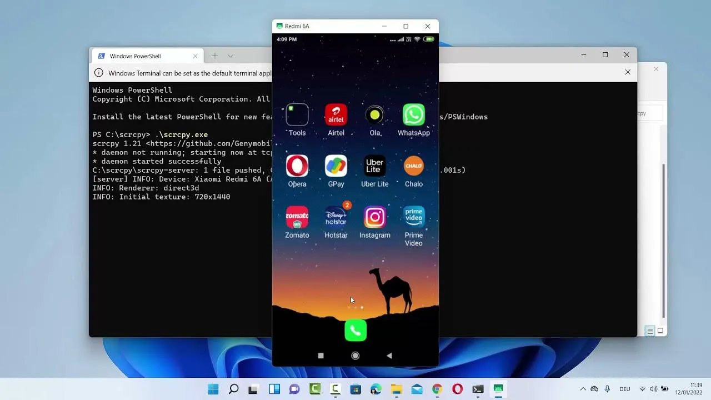Image resolution: width=711 pixels, height=400 pixels.
Task: Tap the Android recent apps square button
Action: click(x=321, y=356)
